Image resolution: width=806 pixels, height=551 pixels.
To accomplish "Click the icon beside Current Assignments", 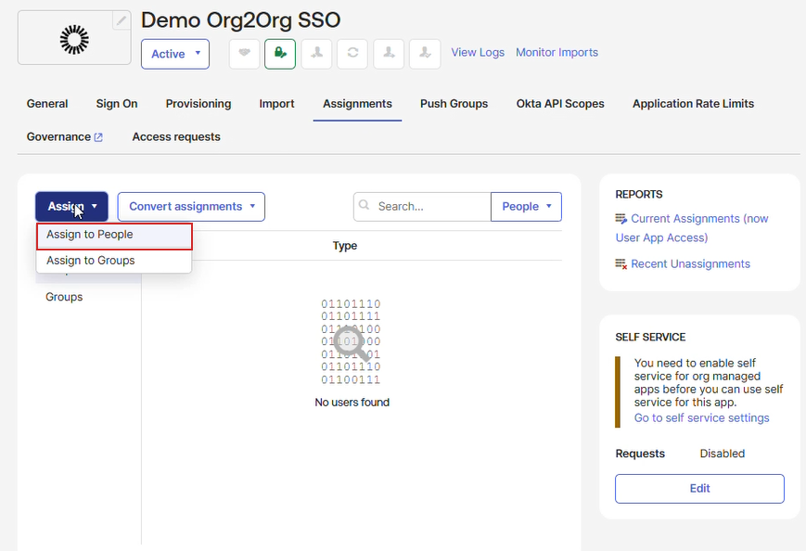I will click(x=620, y=219).
